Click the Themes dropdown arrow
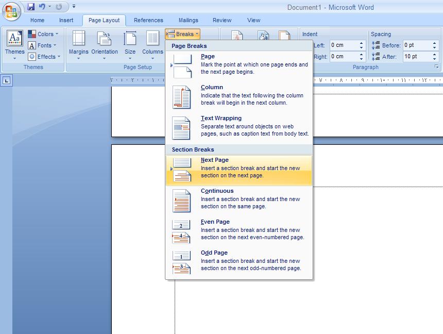This screenshot has width=443, height=334. pos(15,59)
